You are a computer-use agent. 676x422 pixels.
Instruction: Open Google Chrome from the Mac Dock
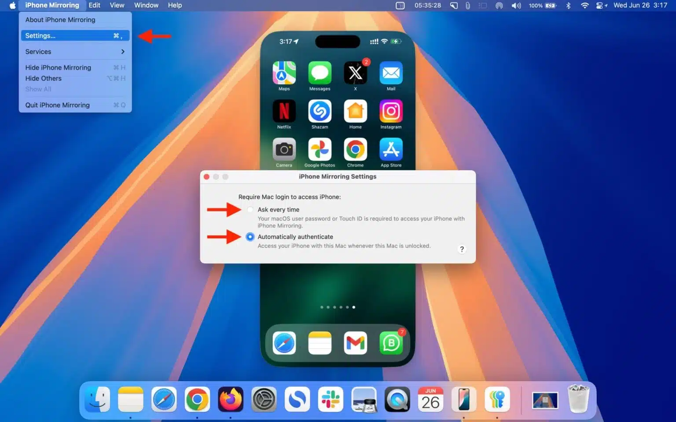197,399
